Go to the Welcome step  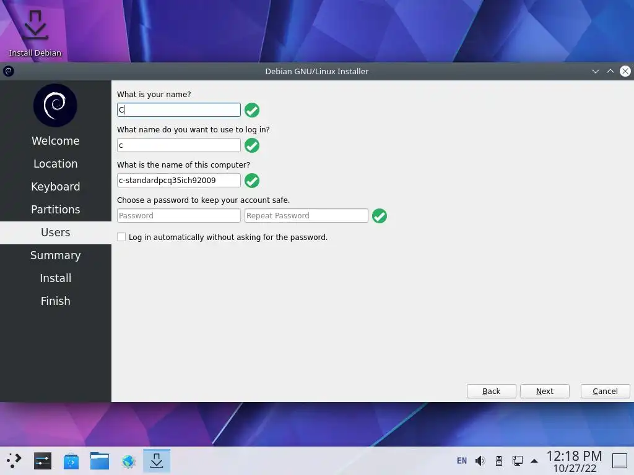55,141
